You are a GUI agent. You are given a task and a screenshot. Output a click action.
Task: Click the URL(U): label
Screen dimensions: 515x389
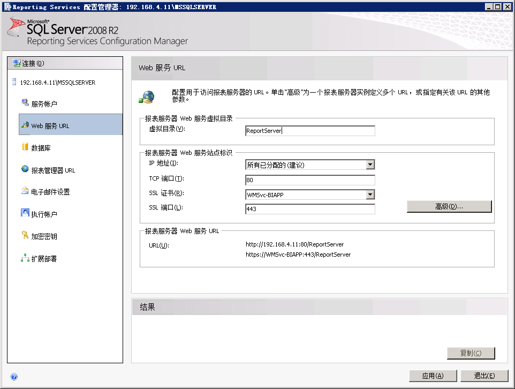[x=159, y=245]
